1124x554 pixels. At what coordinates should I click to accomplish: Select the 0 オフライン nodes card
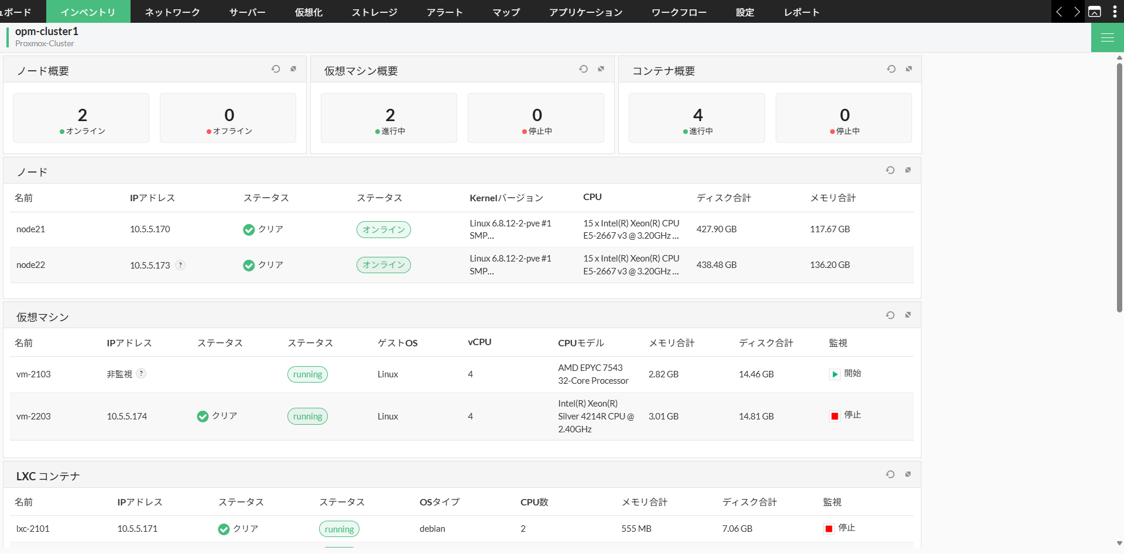pos(228,118)
